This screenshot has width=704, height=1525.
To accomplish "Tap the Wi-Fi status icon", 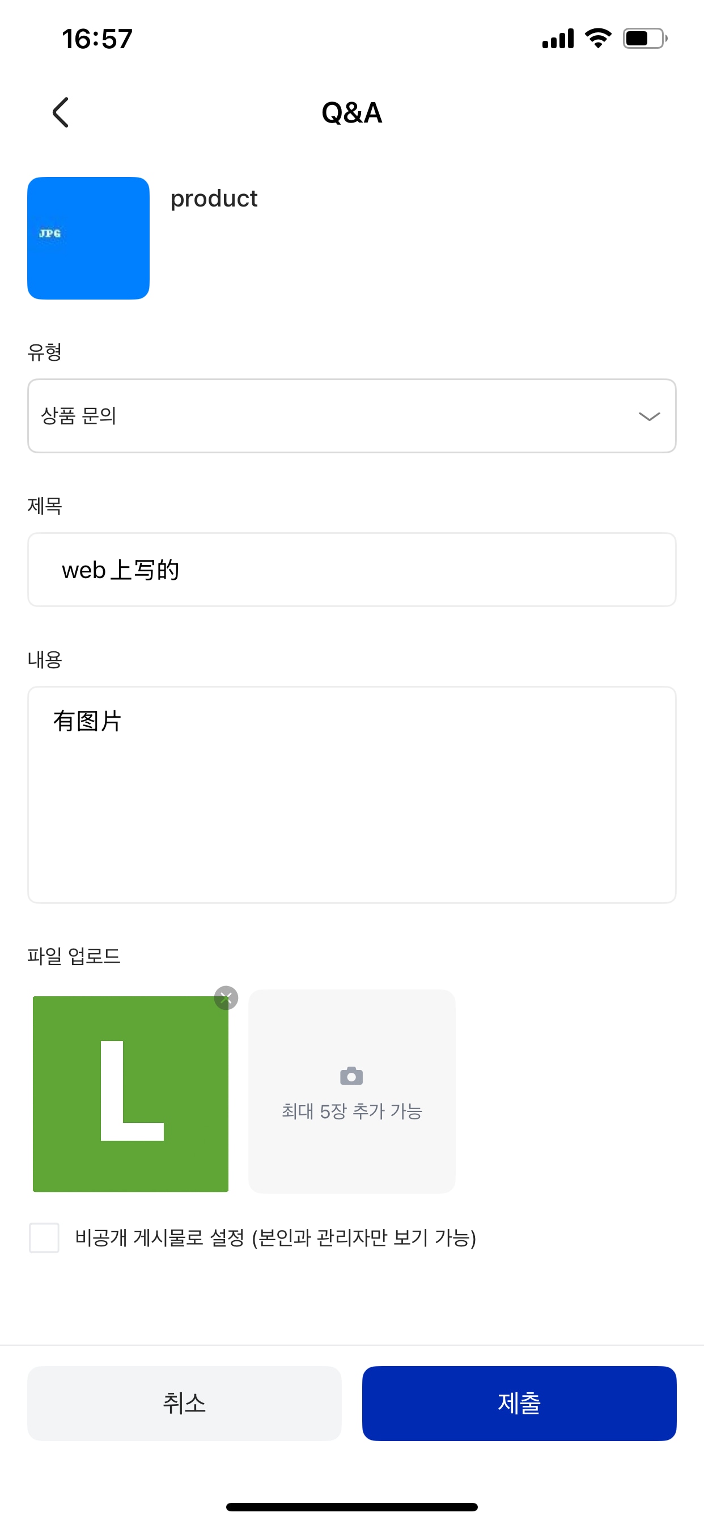I will [597, 39].
